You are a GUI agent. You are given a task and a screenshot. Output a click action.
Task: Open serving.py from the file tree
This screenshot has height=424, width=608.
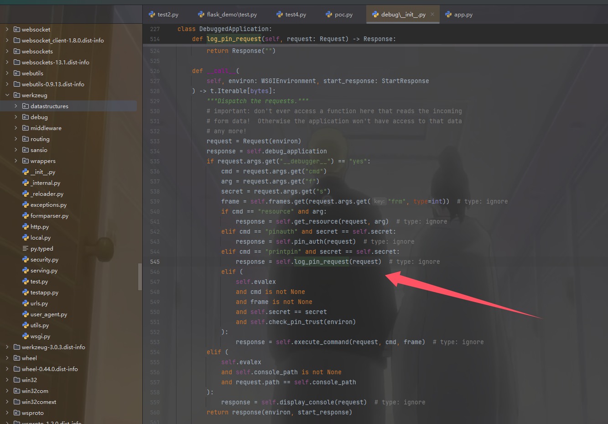coord(44,271)
